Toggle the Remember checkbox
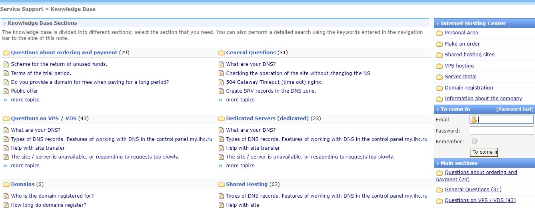This screenshot has height=208, width=535. (x=474, y=141)
